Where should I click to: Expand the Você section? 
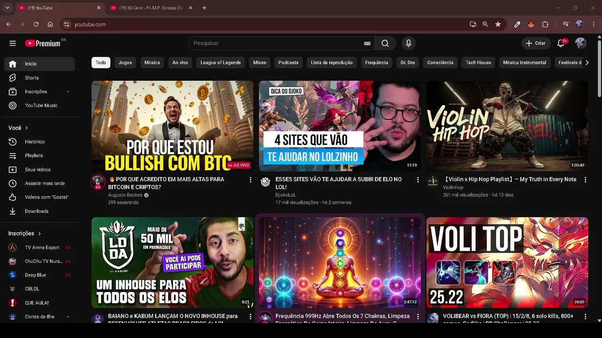click(18, 128)
